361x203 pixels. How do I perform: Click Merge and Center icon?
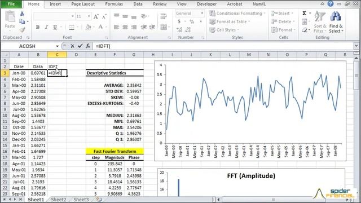coord(164,27)
